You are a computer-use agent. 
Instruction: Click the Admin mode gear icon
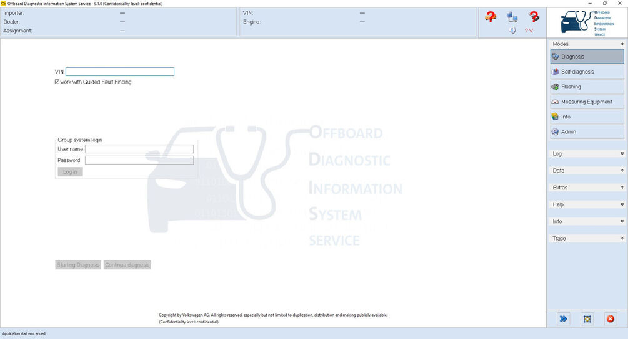[x=555, y=131]
